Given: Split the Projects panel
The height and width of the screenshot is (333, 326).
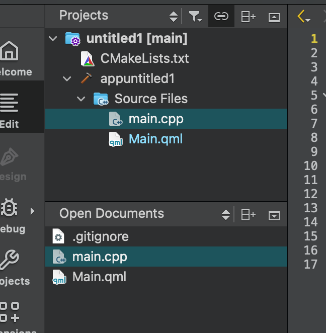Looking at the screenshot, I should point(248,17).
